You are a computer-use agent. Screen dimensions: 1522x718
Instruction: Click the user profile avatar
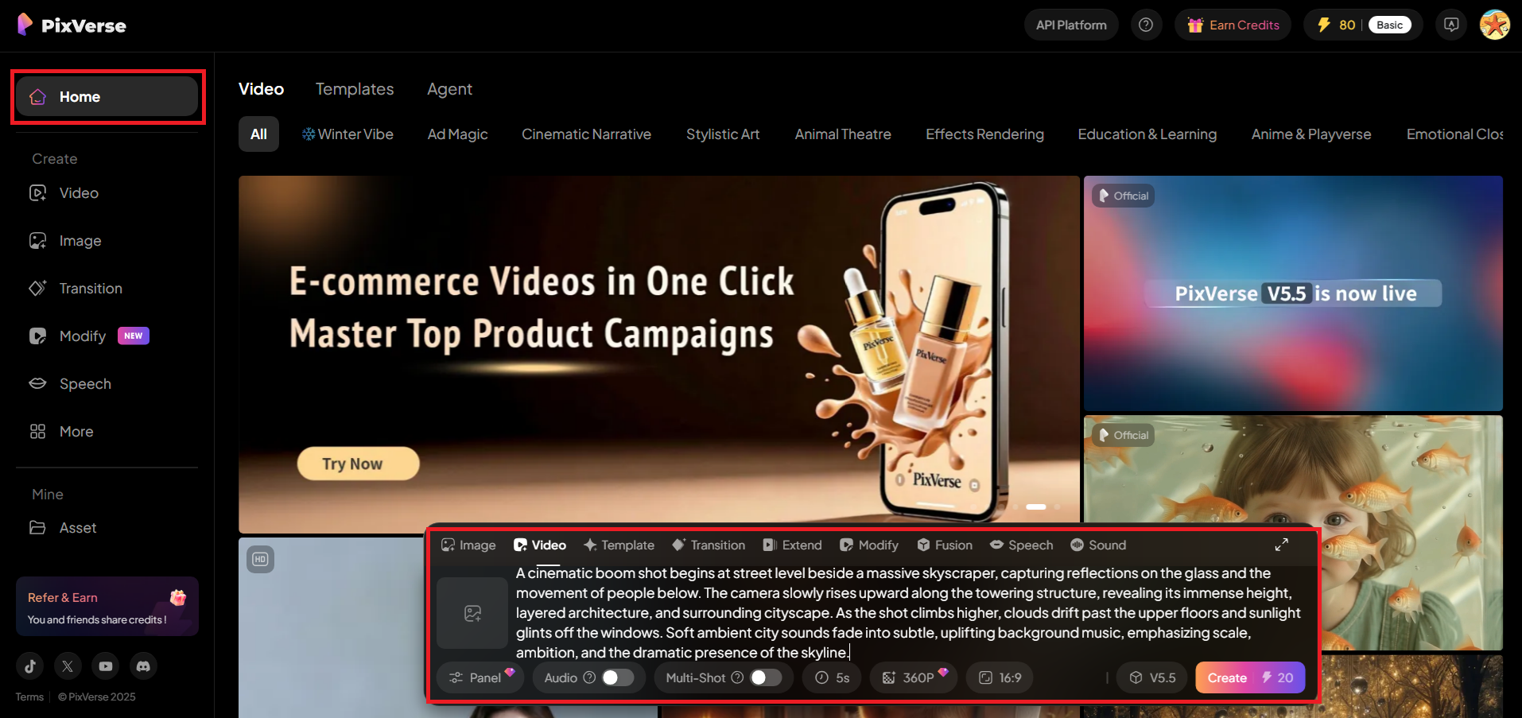1494,25
